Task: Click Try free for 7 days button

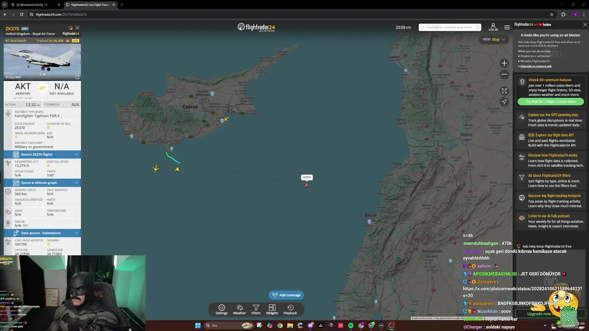Action: [551, 102]
